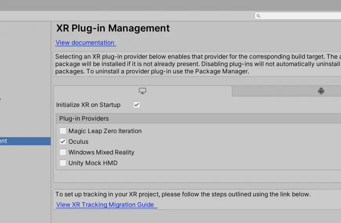The height and width of the screenshot is (223, 341).
Task: Click the Oculus provider label text
Action: [78, 142]
